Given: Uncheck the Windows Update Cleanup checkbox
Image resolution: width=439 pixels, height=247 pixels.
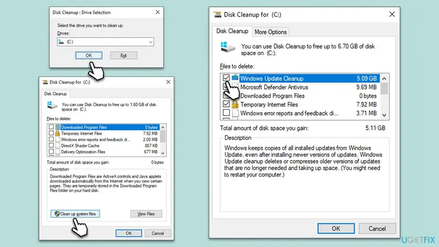Looking at the screenshot, I should (226, 78).
